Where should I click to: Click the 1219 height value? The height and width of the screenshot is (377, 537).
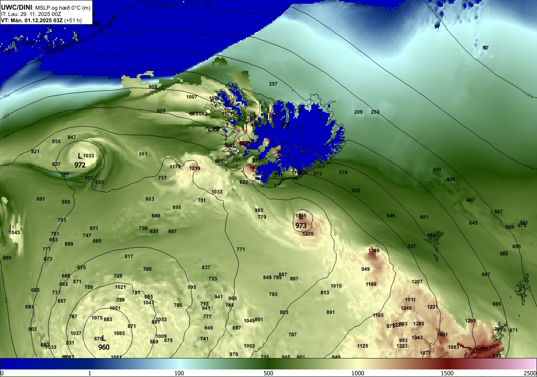point(195,168)
